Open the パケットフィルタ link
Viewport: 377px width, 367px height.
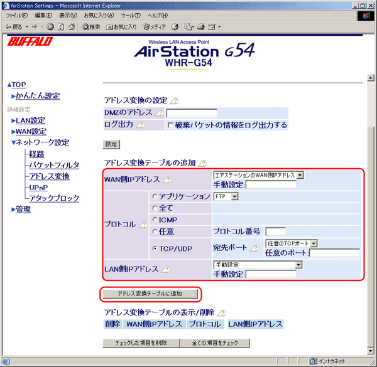point(54,165)
